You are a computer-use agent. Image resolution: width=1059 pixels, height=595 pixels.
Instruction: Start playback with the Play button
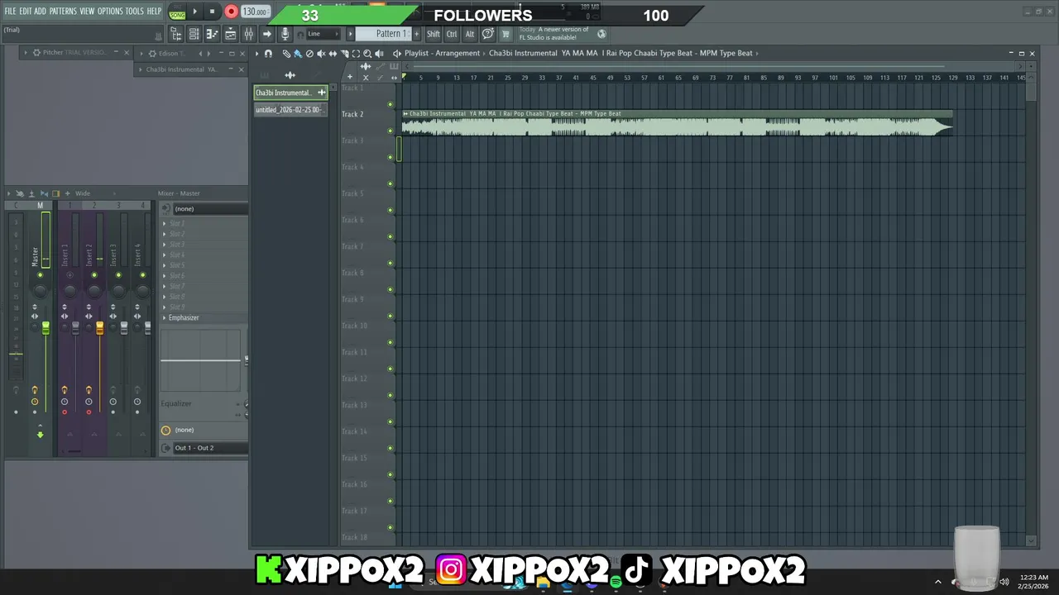coord(195,12)
